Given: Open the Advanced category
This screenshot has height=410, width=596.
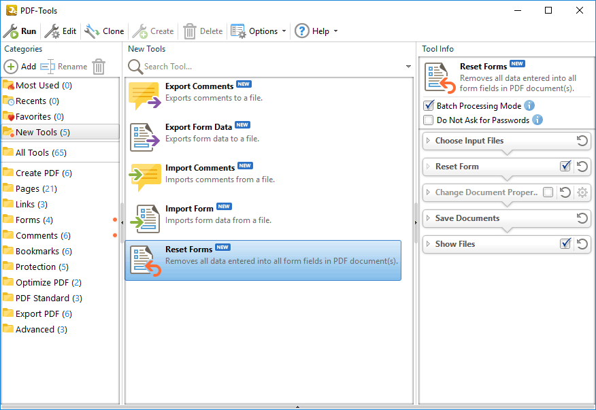Looking at the screenshot, I should [60, 329].
